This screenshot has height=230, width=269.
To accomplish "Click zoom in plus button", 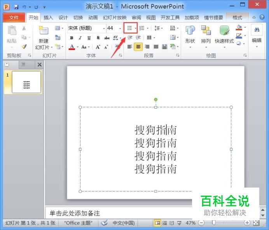I will click(x=247, y=223).
